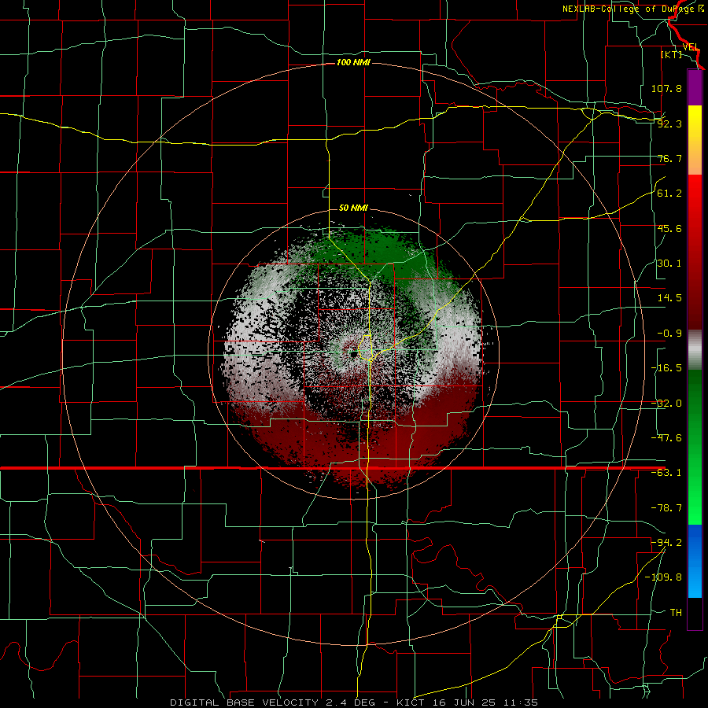Image resolution: width=708 pixels, height=708 pixels.
Task: Select the -94.2 legend value
Action: pos(666,542)
